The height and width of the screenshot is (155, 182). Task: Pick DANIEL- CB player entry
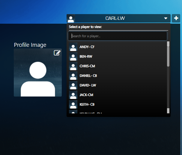tap(118, 76)
